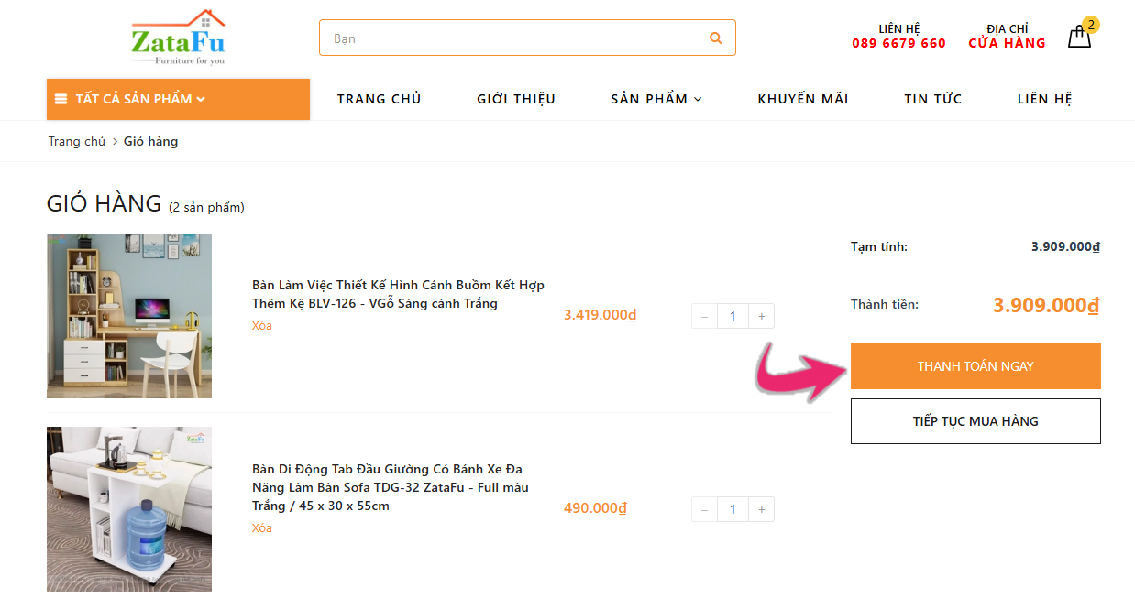Decrease quantity of TDG-32 mobile table

(x=704, y=509)
